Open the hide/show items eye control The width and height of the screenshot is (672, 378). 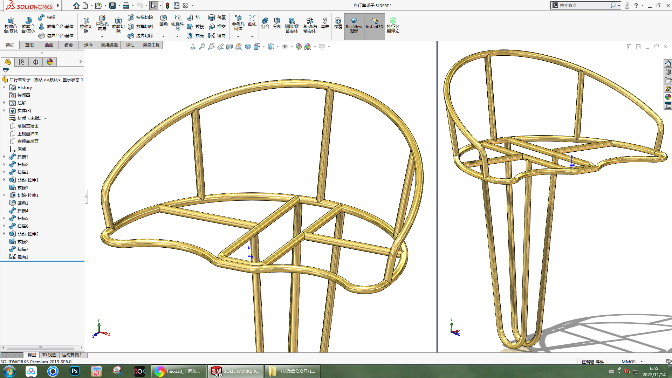285,47
